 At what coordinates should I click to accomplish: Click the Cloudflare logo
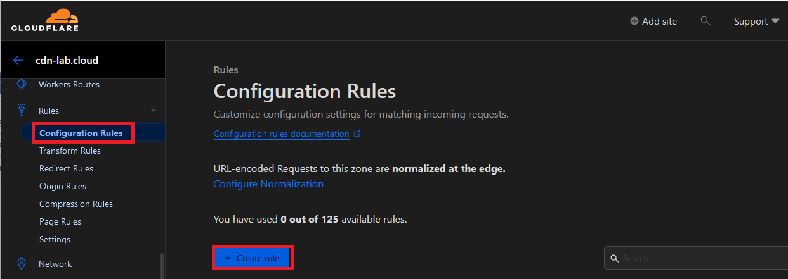coord(44,21)
